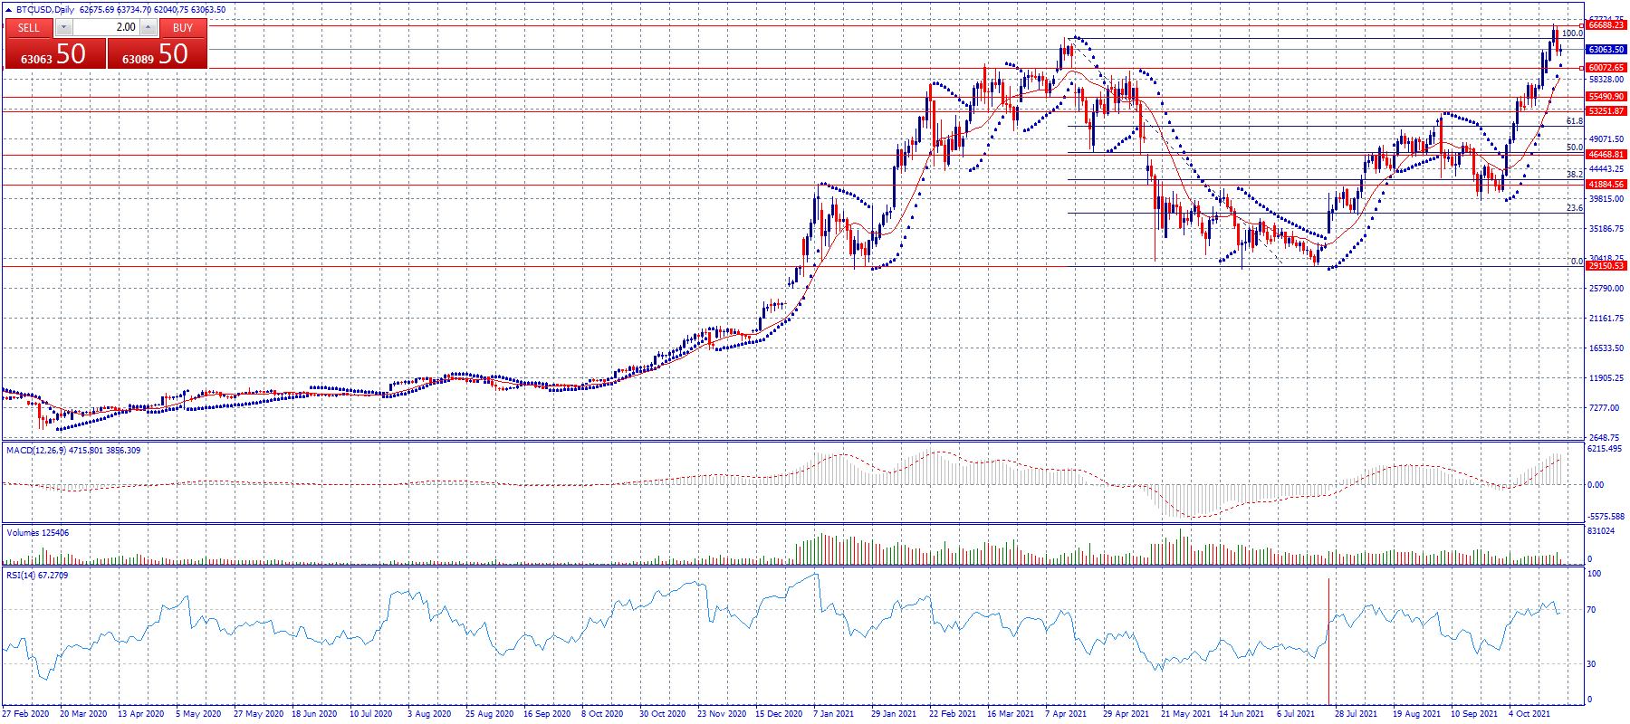Click the 27 Feb 2020 date label
Screen dimensions: 1630x724
(x=25, y=714)
